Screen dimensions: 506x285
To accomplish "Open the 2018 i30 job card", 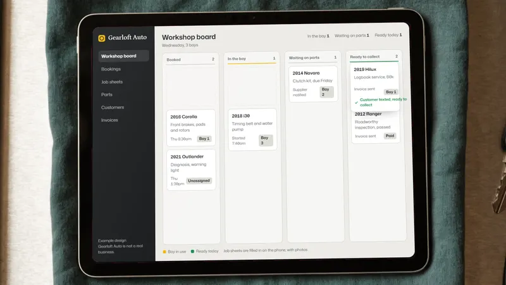I will point(252,130).
